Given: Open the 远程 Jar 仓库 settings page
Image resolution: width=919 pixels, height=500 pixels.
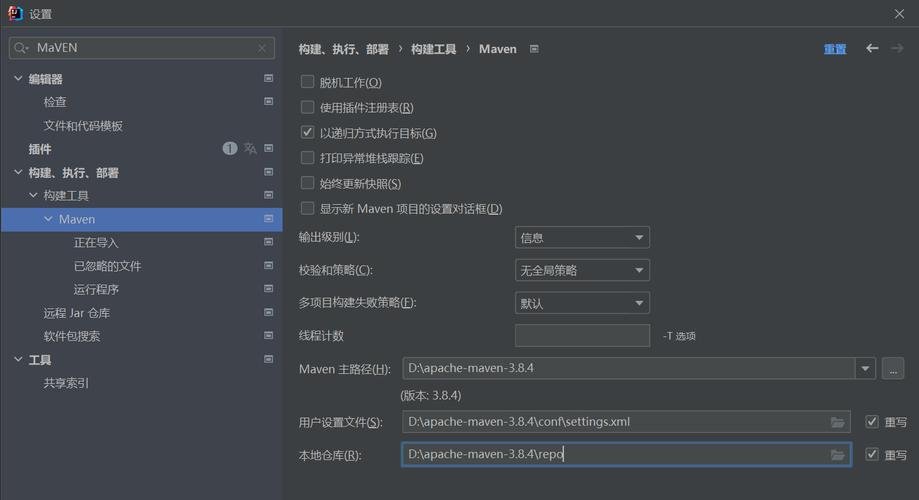Looking at the screenshot, I should coord(77,313).
